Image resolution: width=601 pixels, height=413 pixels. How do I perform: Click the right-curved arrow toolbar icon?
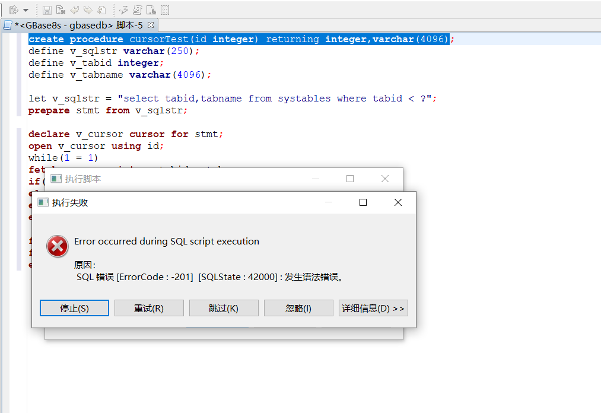(88, 10)
